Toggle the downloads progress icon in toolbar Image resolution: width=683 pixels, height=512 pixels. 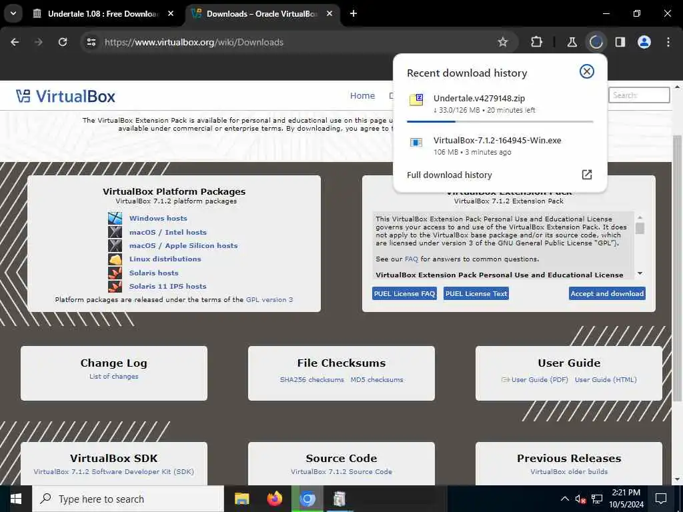click(596, 42)
